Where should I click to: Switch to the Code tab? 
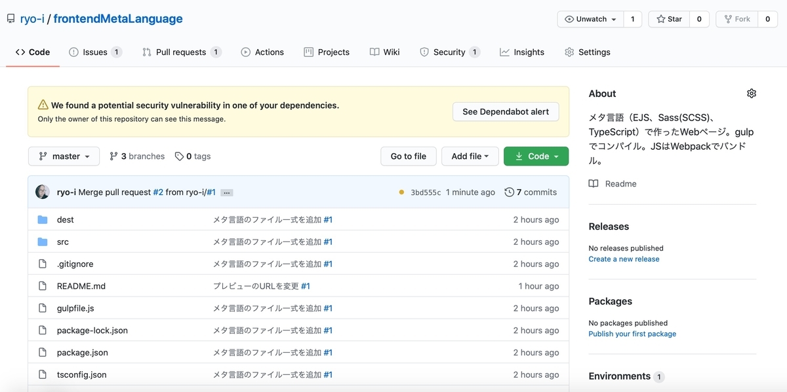[33, 52]
